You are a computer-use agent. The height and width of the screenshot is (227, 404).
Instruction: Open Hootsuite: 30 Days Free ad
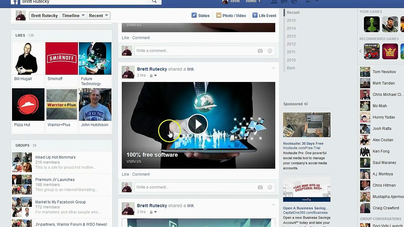pos(303,143)
